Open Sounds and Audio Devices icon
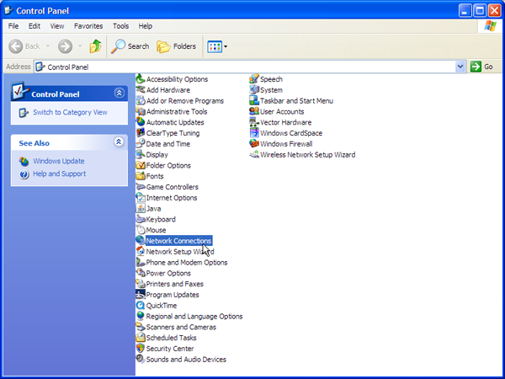Image resolution: width=505 pixels, height=379 pixels. [x=141, y=360]
